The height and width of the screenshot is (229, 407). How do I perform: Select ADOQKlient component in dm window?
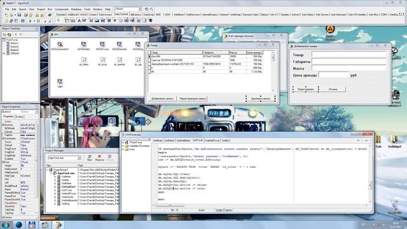[x=83, y=46]
